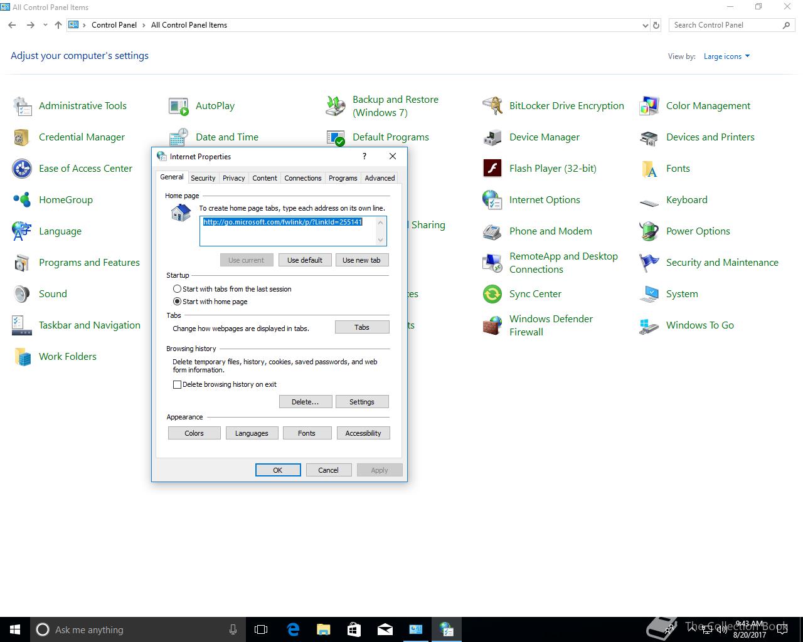803x642 pixels.
Task: Click the Use new tab button
Action: pyautogui.click(x=362, y=260)
